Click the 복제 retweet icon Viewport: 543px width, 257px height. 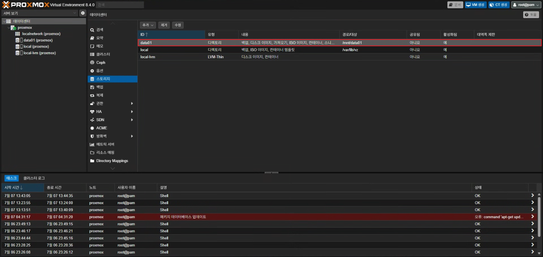click(x=92, y=95)
